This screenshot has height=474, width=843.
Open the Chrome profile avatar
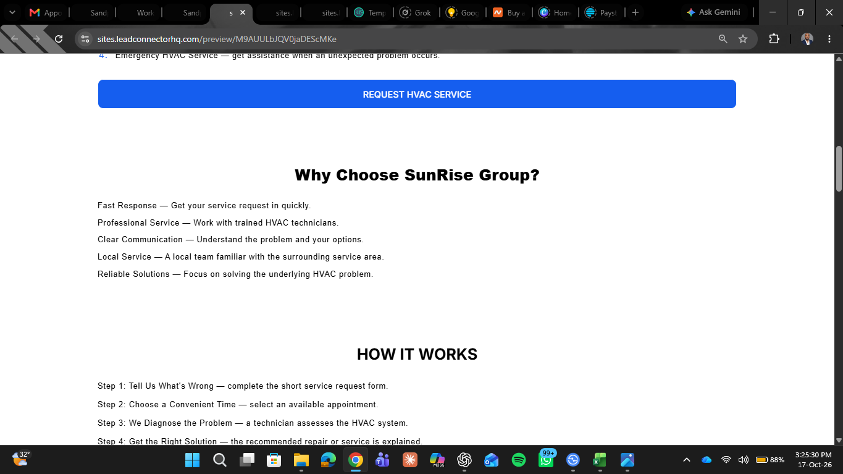click(807, 39)
